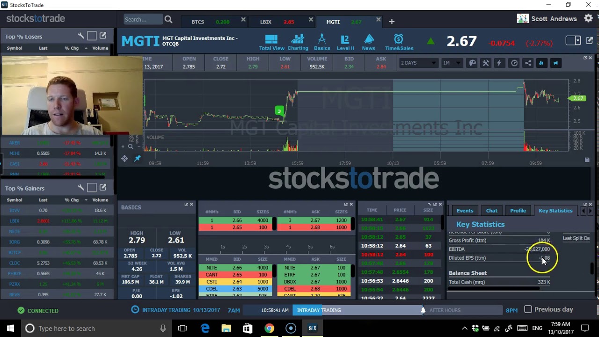Screen dimensions: 599x337
Task: Close the LBIX tab
Action: pyautogui.click(x=311, y=20)
